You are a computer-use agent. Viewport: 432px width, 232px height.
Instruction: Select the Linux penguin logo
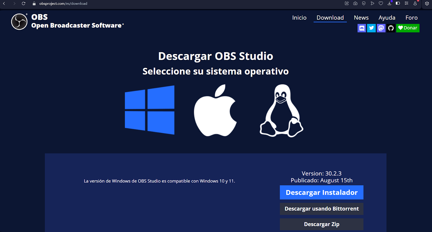coord(281,111)
